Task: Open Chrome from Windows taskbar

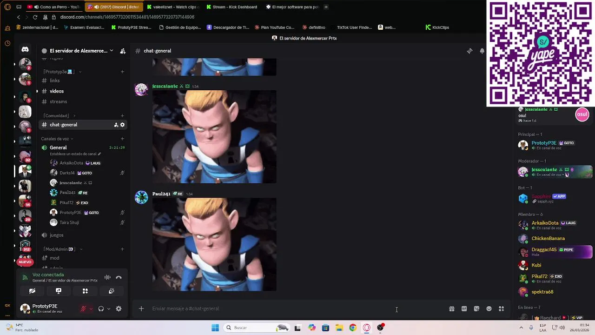Action: click(353, 328)
